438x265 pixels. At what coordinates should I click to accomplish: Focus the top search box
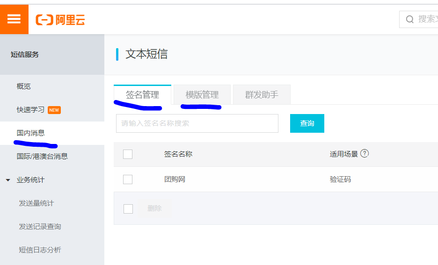pos(419,19)
